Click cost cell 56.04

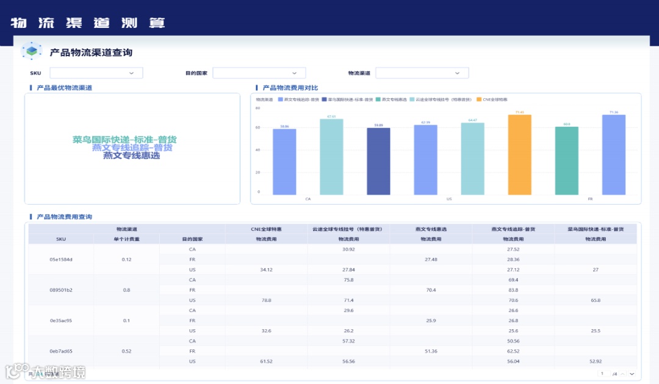click(514, 361)
